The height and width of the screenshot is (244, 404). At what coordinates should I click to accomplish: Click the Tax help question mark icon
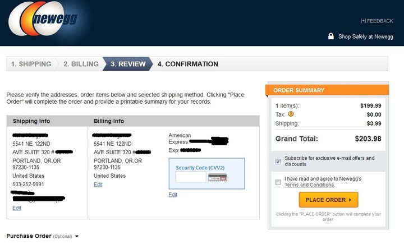pos(291,114)
